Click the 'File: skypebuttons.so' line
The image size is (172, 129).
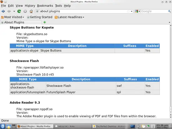pos(32,34)
